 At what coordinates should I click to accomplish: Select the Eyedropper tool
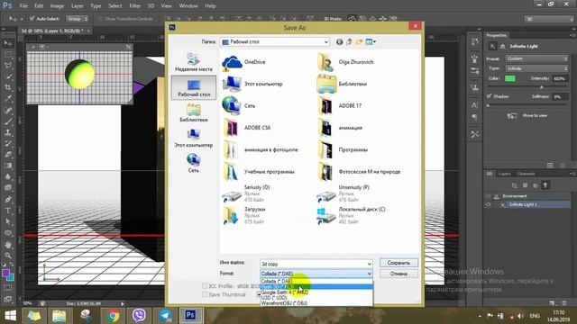pyautogui.click(x=8, y=99)
